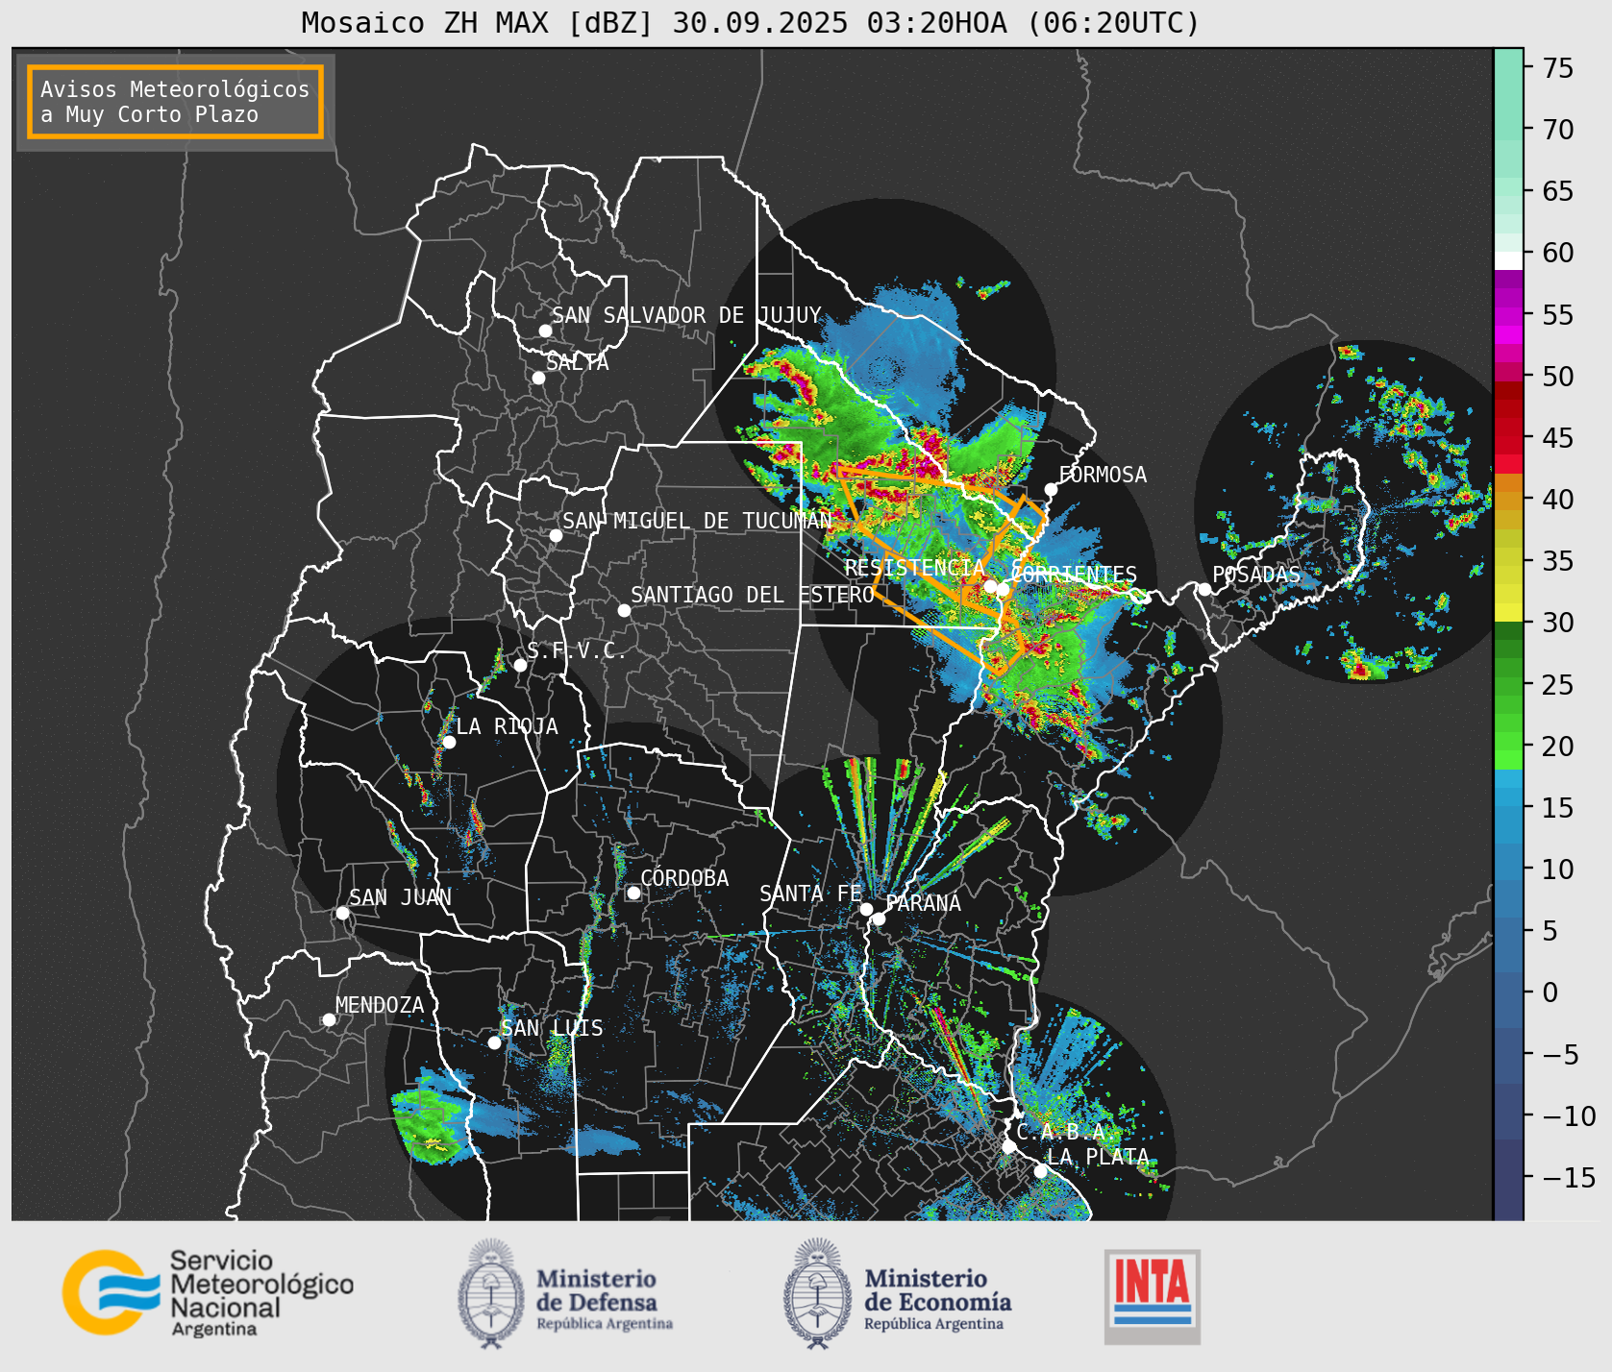Click the Servicio Meteorológico Nacional logo
The height and width of the screenshot is (1372, 1612).
pyautogui.click(x=208, y=1292)
